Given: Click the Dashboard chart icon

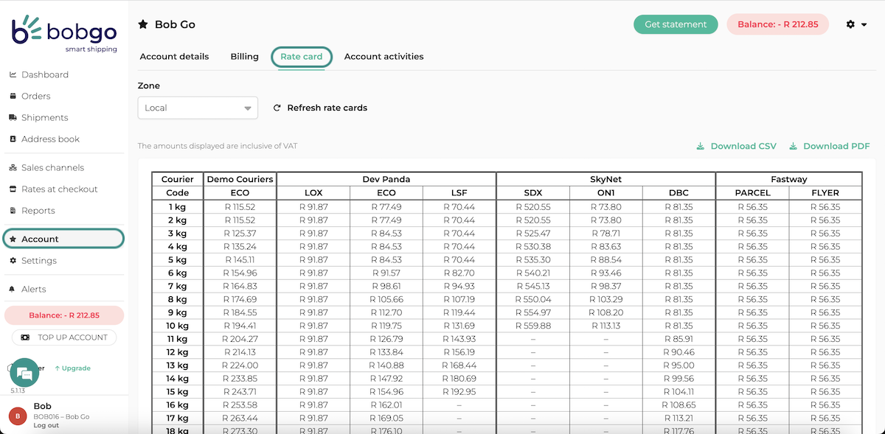Looking at the screenshot, I should 13,74.
